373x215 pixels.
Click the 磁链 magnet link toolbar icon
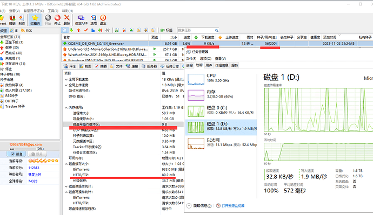pyautogui.click(x=12, y=20)
